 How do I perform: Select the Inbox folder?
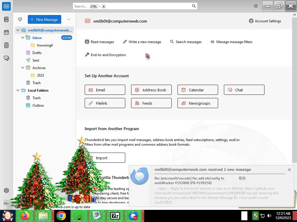tap(37, 38)
